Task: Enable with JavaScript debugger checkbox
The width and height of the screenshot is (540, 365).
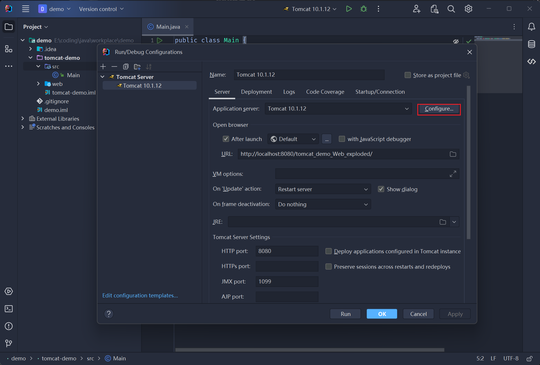Action: 342,139
